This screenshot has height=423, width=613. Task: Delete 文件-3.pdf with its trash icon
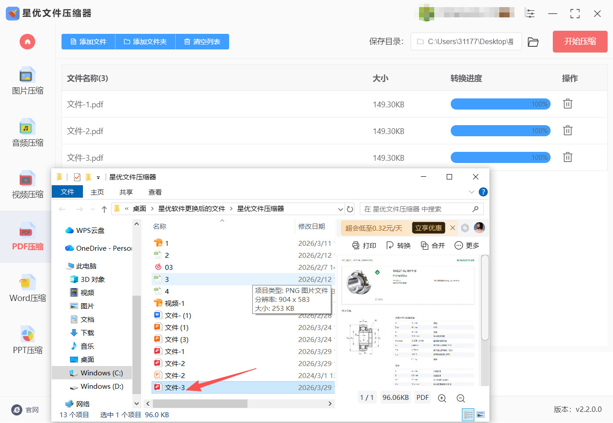(568, 157)
